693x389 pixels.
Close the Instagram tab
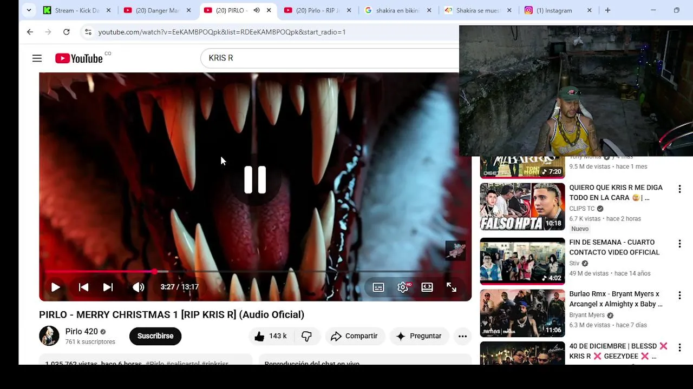[x=589, y=10]
